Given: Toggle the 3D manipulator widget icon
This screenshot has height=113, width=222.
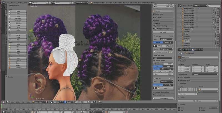Looking at the screenshot, I should [x=58, y=102].
